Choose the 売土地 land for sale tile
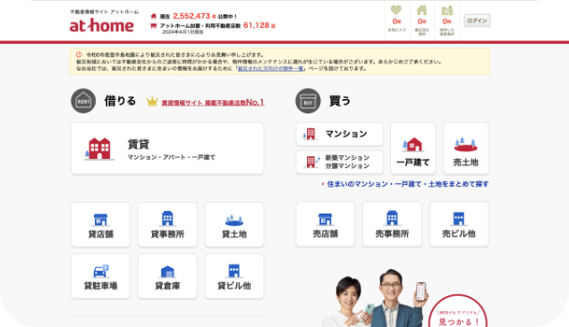 pos(465,148)
